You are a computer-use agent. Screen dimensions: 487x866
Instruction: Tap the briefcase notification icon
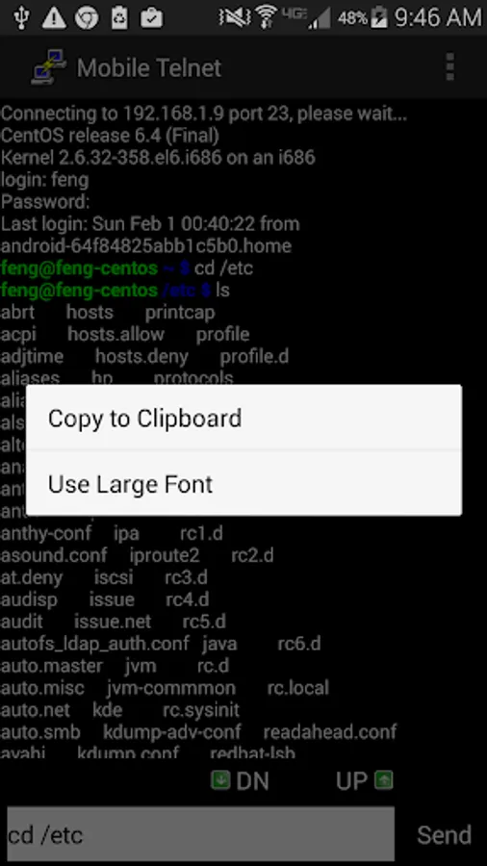[151, 17]
